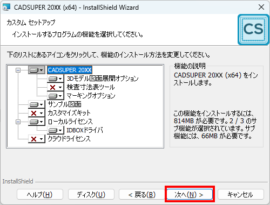Select the 検査寸法表ツール feature
This screenshot has width=270, height=205.
91,87
